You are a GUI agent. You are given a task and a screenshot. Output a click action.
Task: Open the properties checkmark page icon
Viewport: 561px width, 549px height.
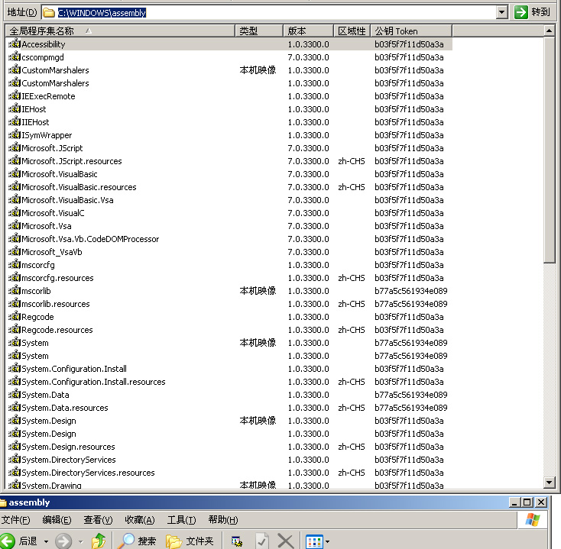pos(261,541)
